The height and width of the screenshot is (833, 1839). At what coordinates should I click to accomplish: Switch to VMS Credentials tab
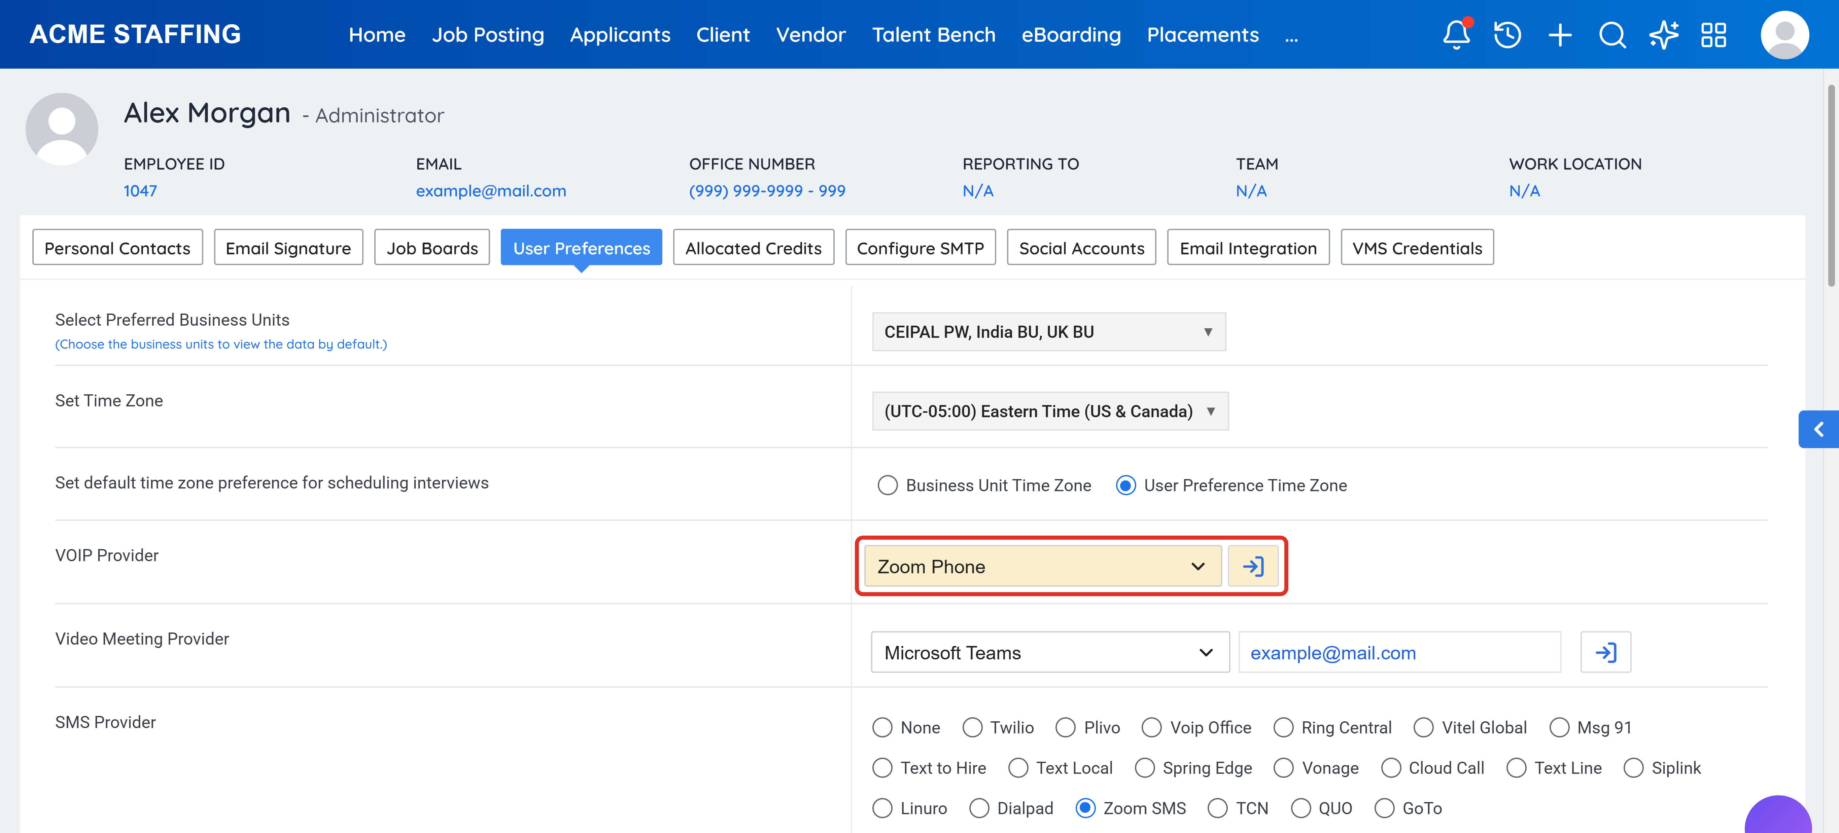tap(1417, 248)
